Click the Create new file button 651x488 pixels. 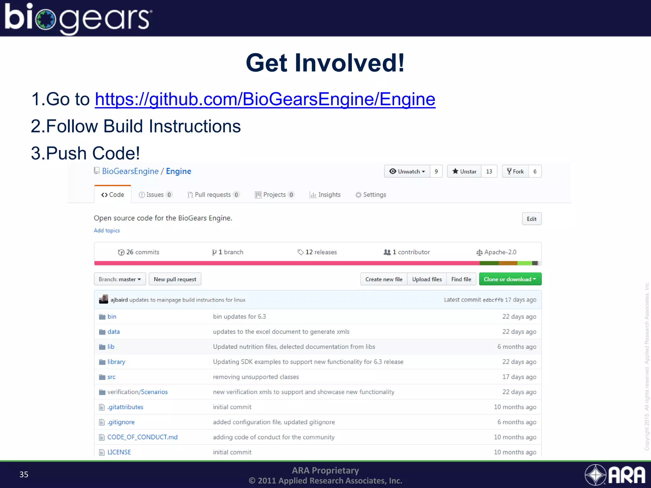click(384, 279)
